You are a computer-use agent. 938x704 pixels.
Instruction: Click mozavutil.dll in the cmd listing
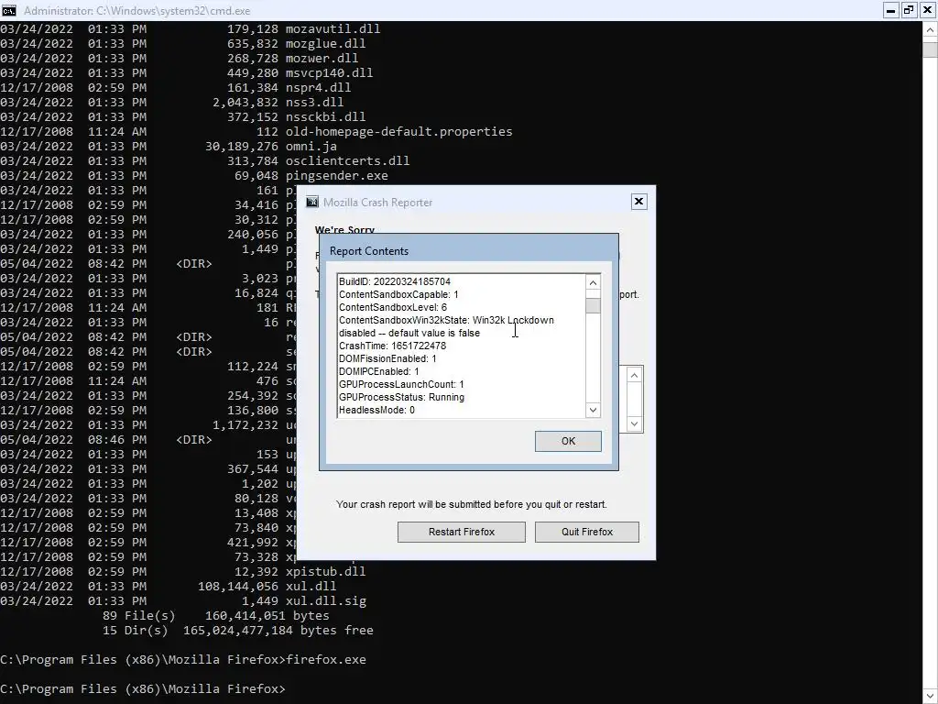pos(333,28)
